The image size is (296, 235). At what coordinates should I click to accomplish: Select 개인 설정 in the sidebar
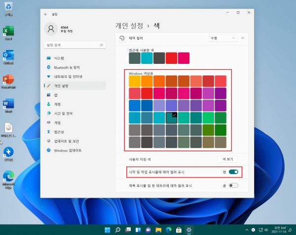(x=75, y=86)
